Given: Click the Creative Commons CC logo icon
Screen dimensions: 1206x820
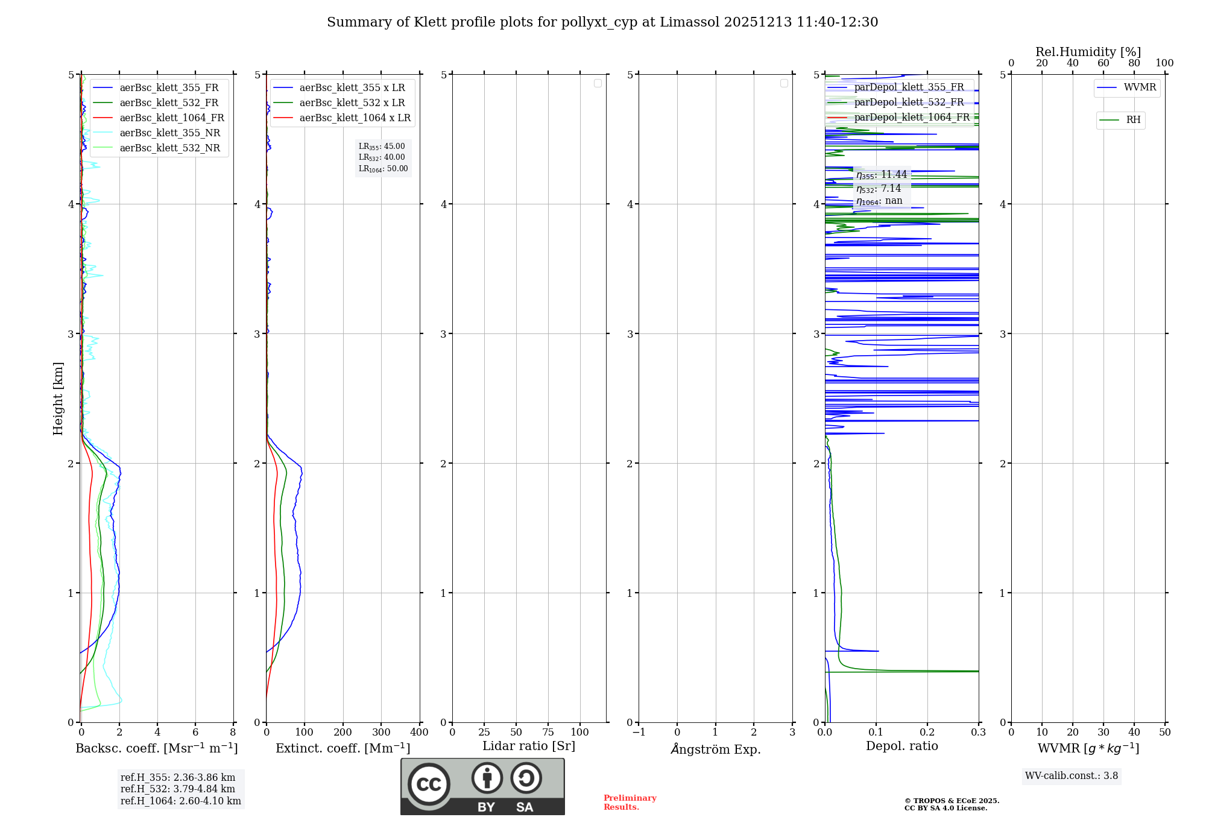Looking at the screenshot, I should 429,784.
